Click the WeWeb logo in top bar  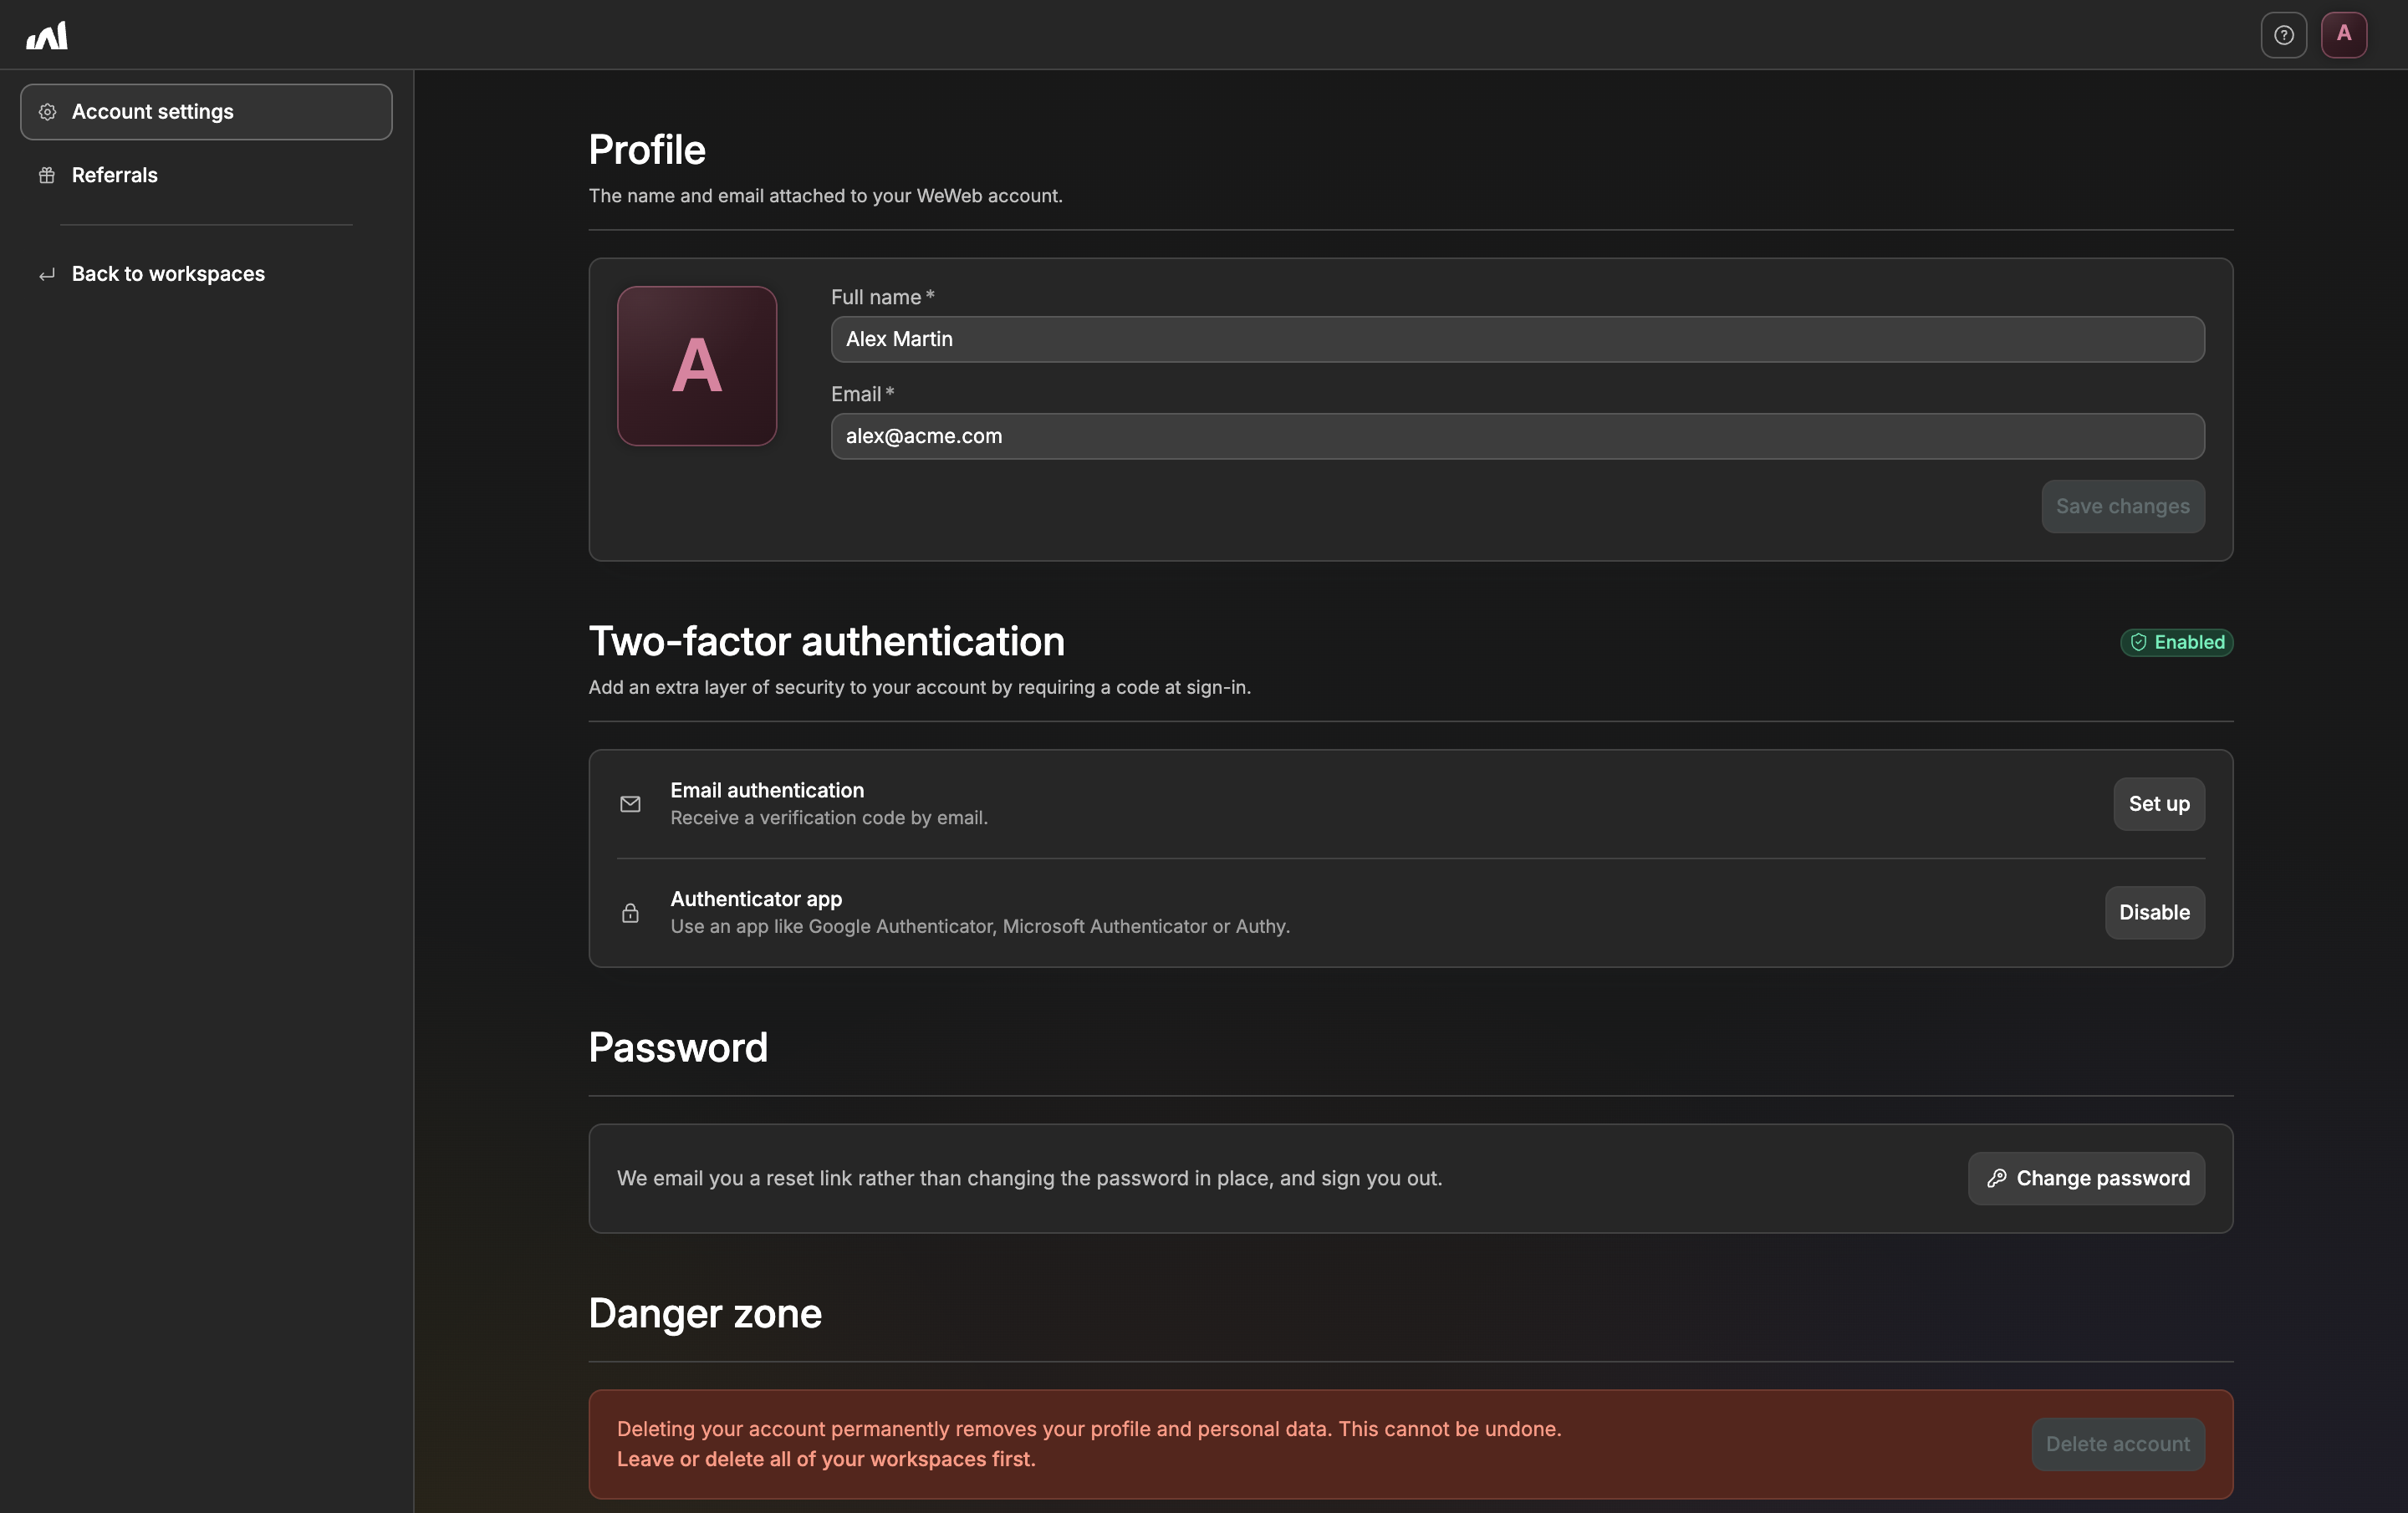[x=47, y=35]
